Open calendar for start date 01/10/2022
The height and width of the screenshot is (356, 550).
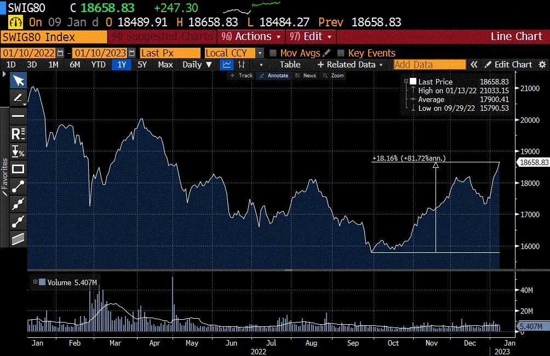tap(60, 53)
